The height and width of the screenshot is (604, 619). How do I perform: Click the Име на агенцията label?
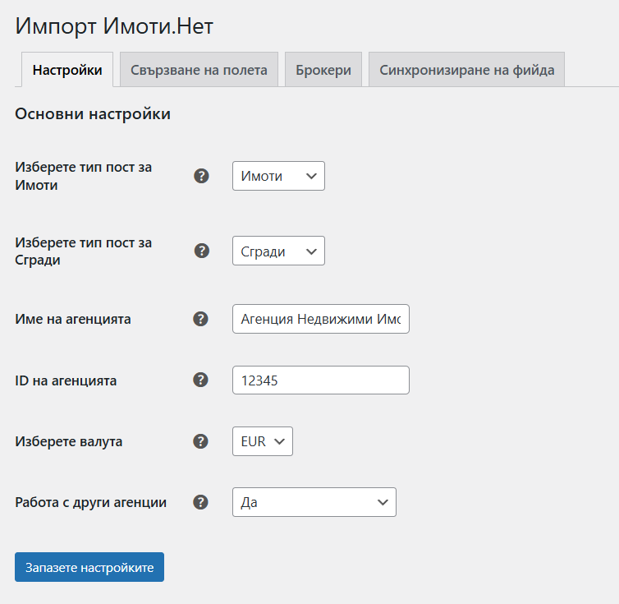(x=73, y=319)
